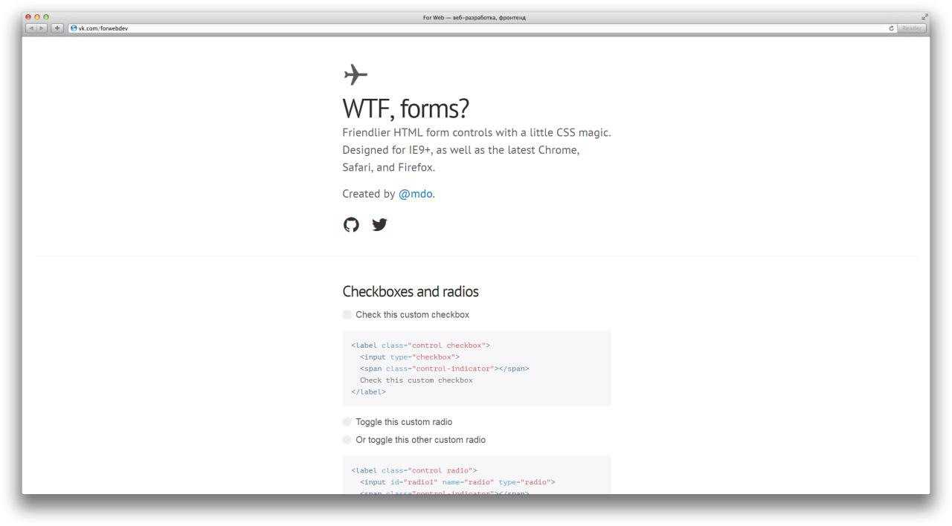
Task: Click the paper airplane logo icon
Action: point(356,74)
